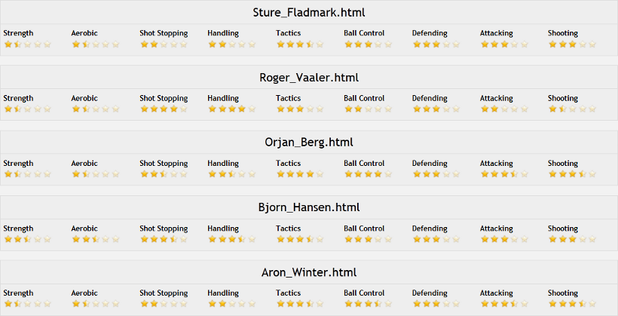Open the Aron_Winter.html heading
This screenshot has width=618, height=316.
click(309, 272)
